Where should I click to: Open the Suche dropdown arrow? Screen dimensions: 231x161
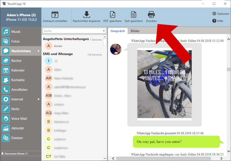(104, 31)
